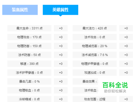Click the 物理攻击:170 点 stat cell
The height and width of the screenshot is (102, 140).
29,37
